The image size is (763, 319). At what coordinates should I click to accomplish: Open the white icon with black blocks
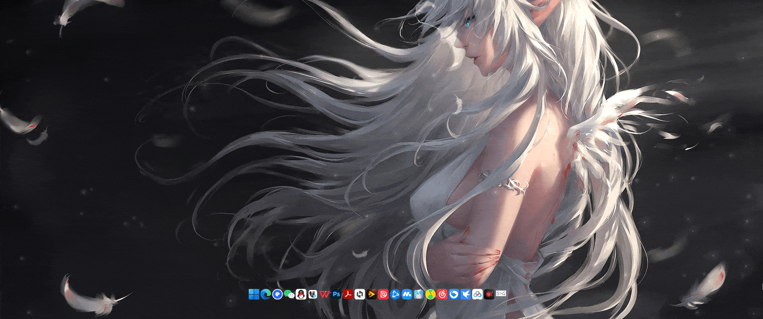coord(360,294)
